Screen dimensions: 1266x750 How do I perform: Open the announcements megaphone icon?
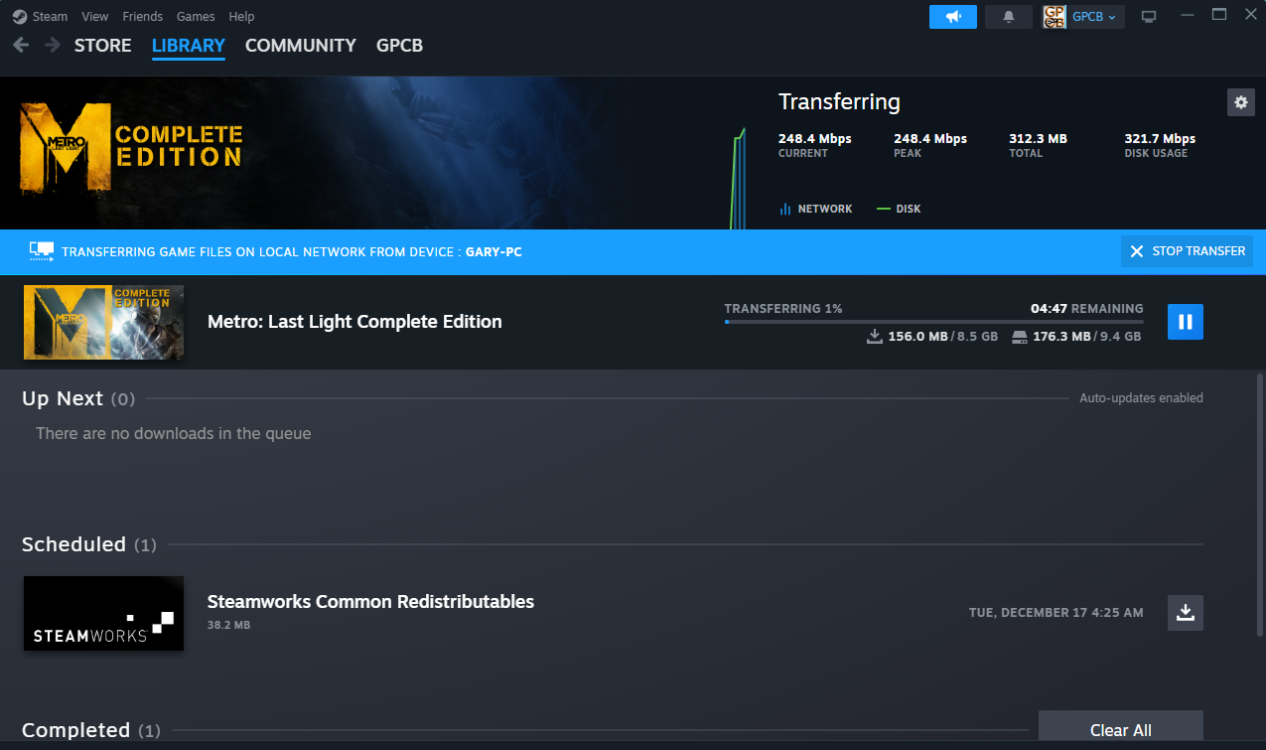(952, 16)
